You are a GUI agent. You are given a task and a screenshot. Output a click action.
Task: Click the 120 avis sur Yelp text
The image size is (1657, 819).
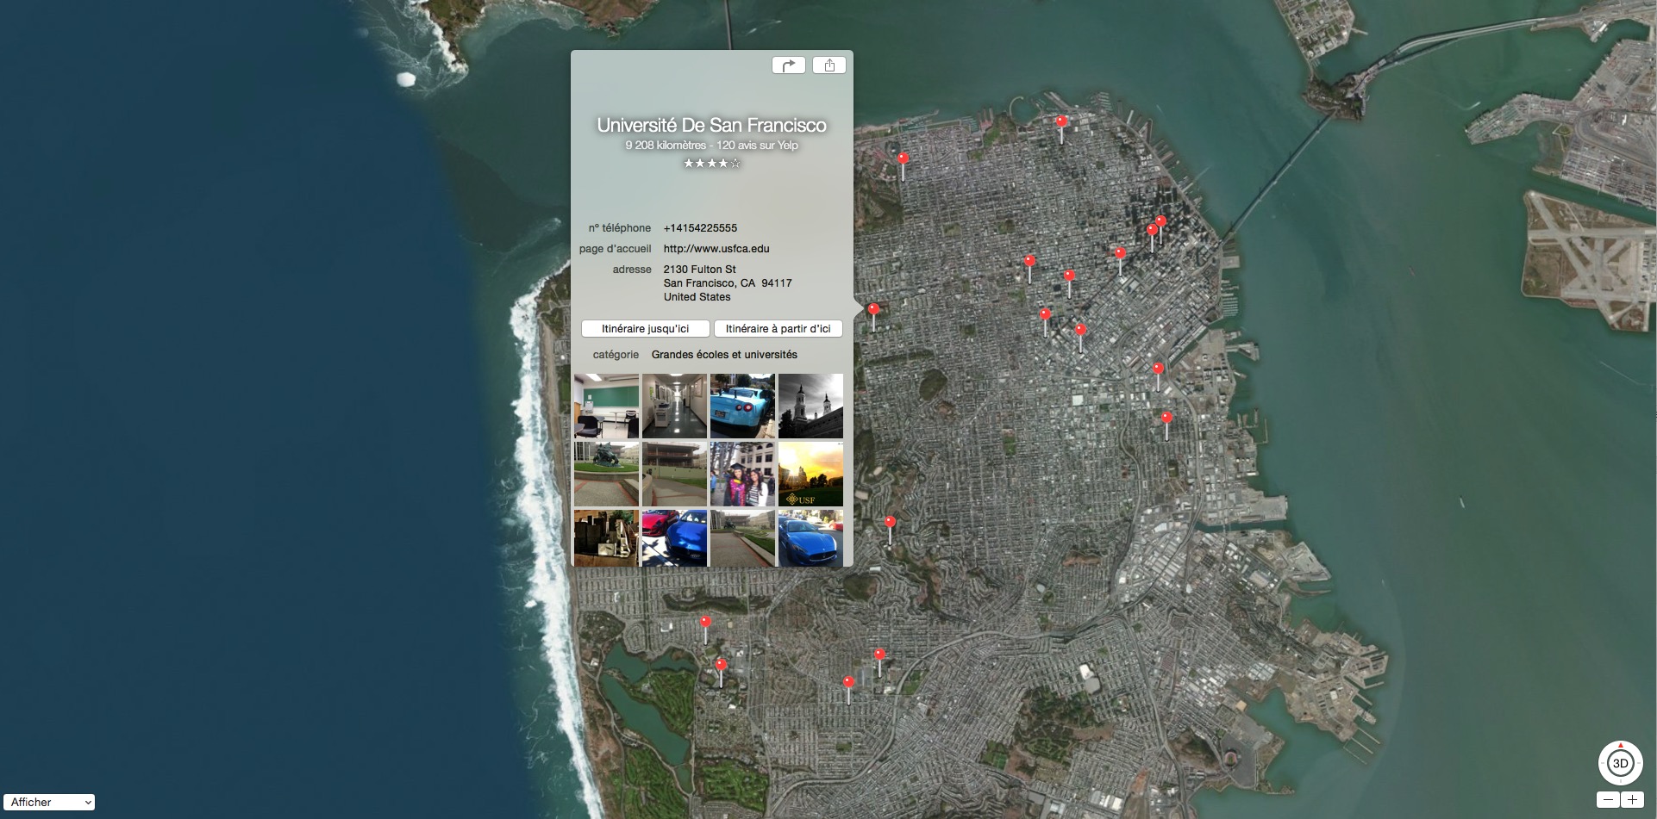click(757, 146)
